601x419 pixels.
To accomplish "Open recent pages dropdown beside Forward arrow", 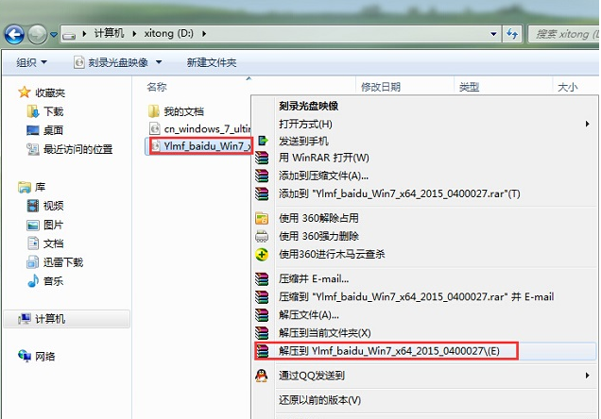I will [54, 35].
